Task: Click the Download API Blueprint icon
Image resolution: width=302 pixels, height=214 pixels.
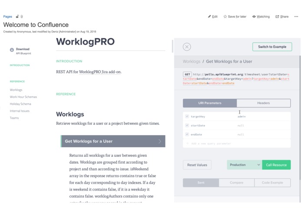Action: [x=12, y=50]
